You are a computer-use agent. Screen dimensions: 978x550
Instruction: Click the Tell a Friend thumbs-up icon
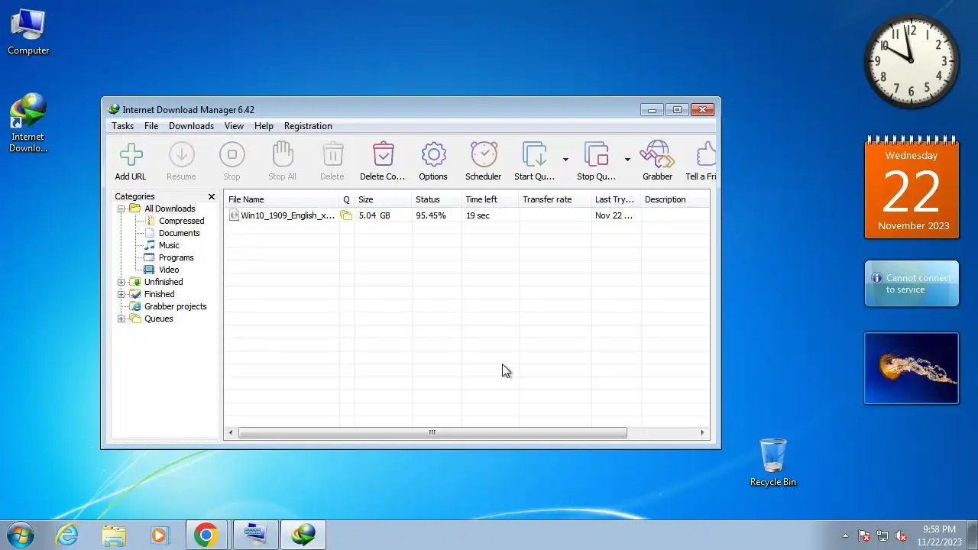(706, 155)
